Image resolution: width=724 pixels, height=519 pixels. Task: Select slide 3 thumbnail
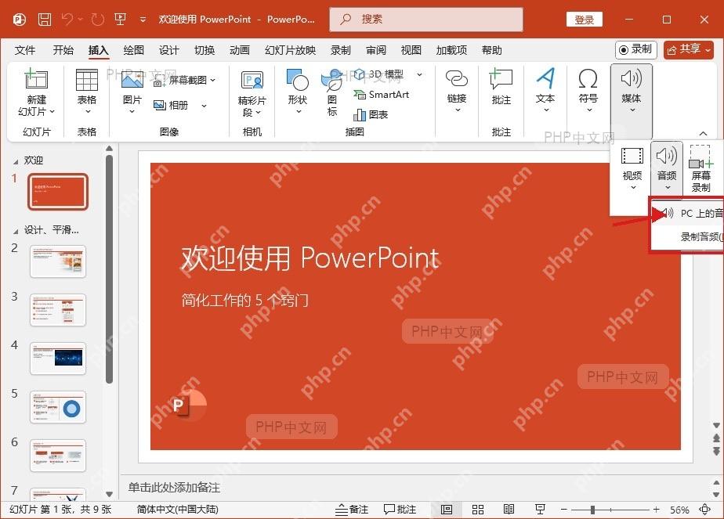click(x=58, y=310)
